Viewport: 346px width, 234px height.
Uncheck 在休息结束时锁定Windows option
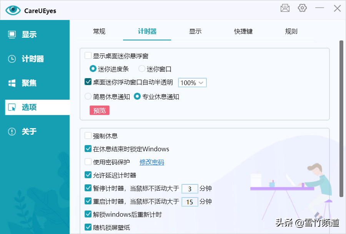pyautogui.click(x=88, y=149)
